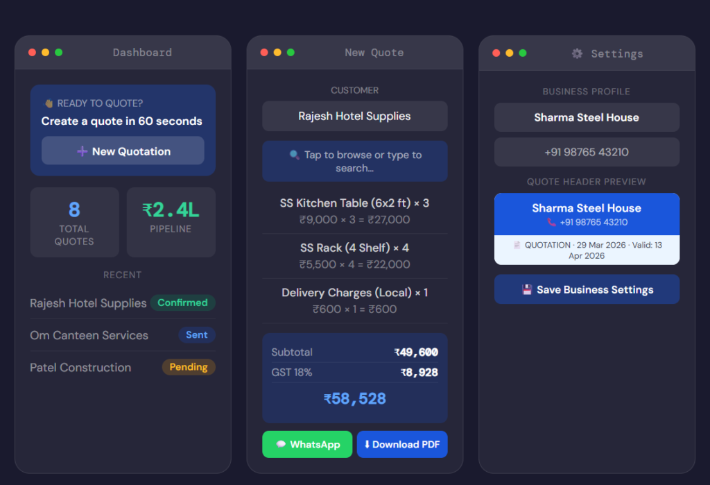Click the Settings gear icon in title
The height and width of the screenshot is (485, 710).
pos(577,53)
